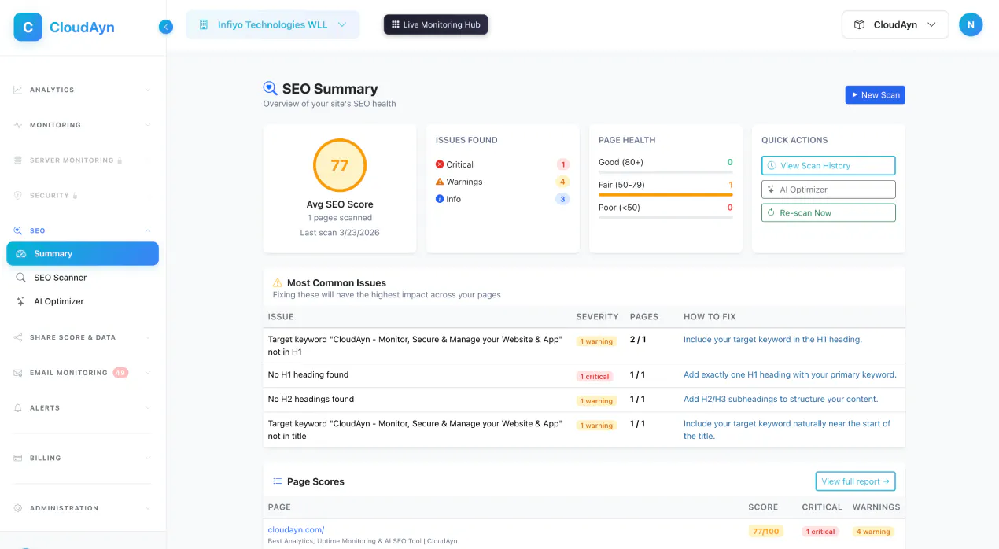Collapse the SEO menu section

click(x=148, y=230)
